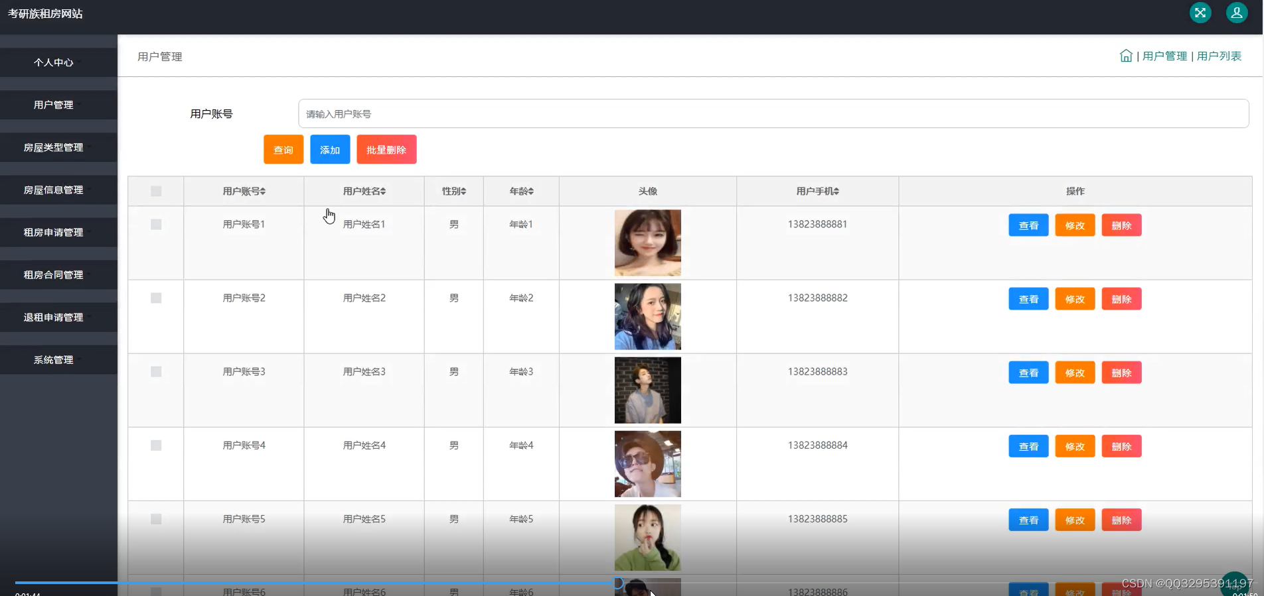Click 用户姓名4 cell text
The image size is (1264, 596).
point(364,446)
